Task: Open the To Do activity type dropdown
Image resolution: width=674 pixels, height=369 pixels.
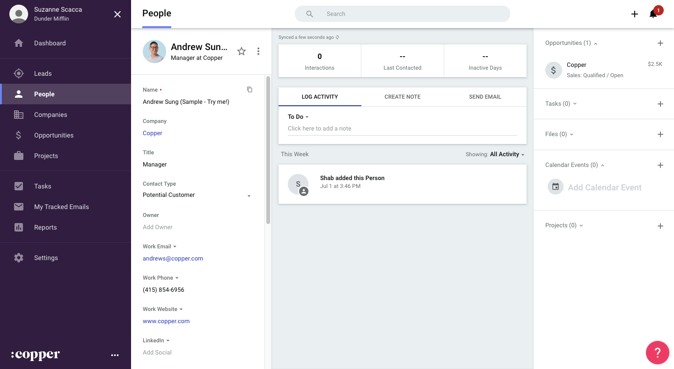Action: click(298, 117)
